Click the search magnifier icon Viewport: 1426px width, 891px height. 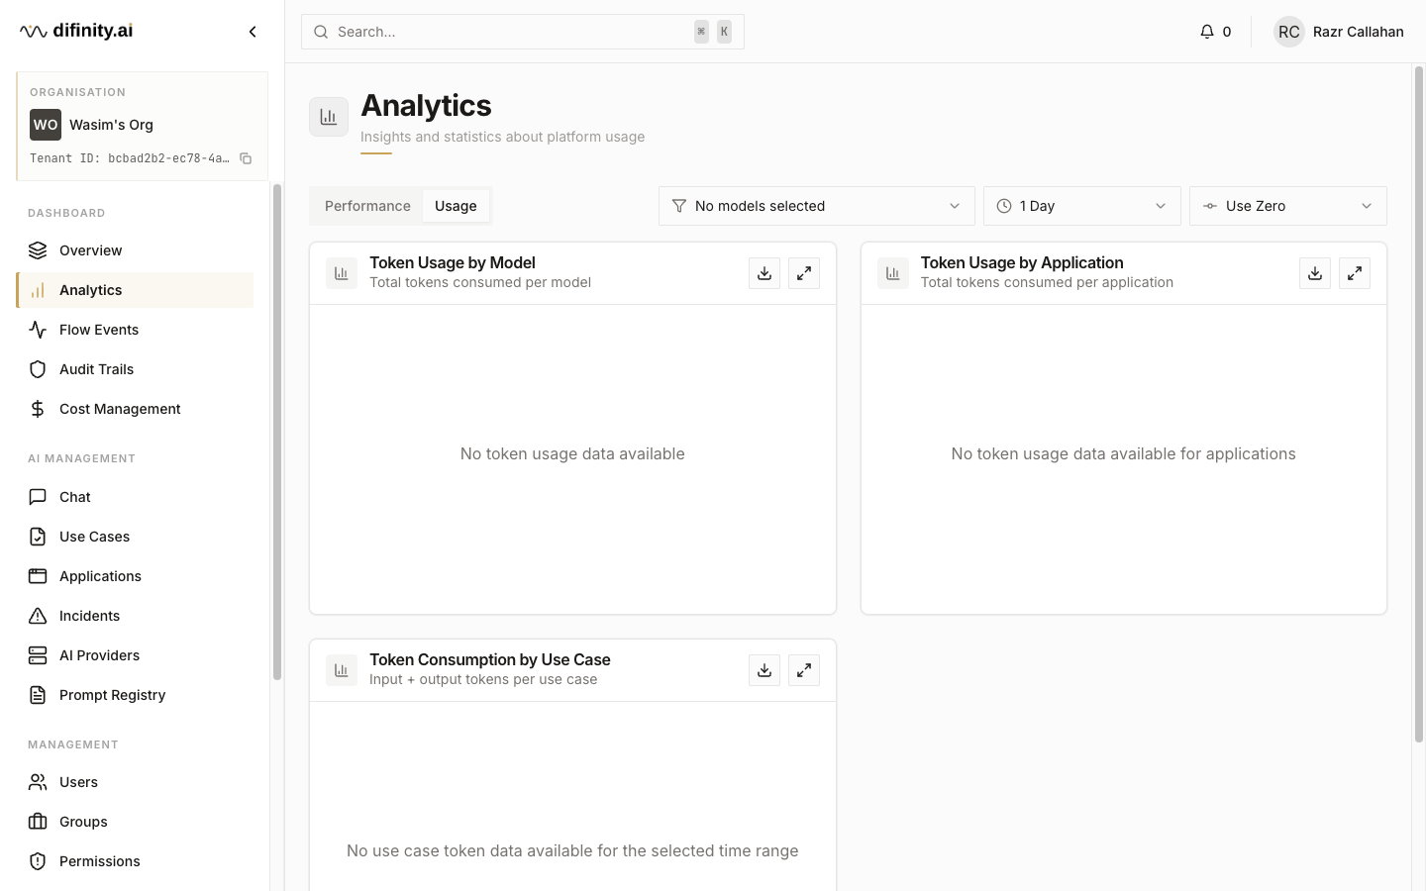(321, 32)
